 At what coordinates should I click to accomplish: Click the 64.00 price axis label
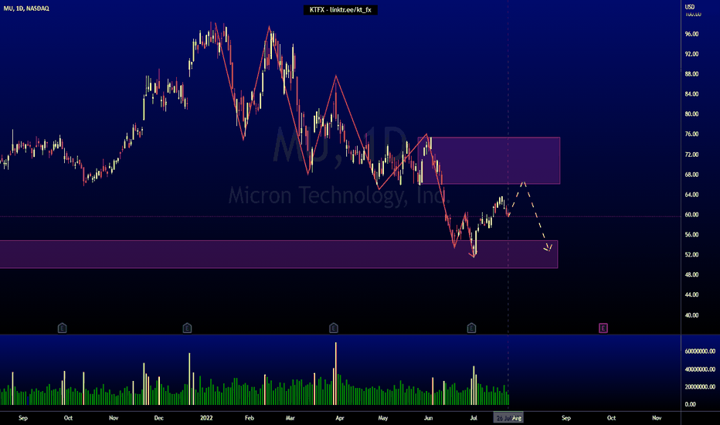point(691,195)
